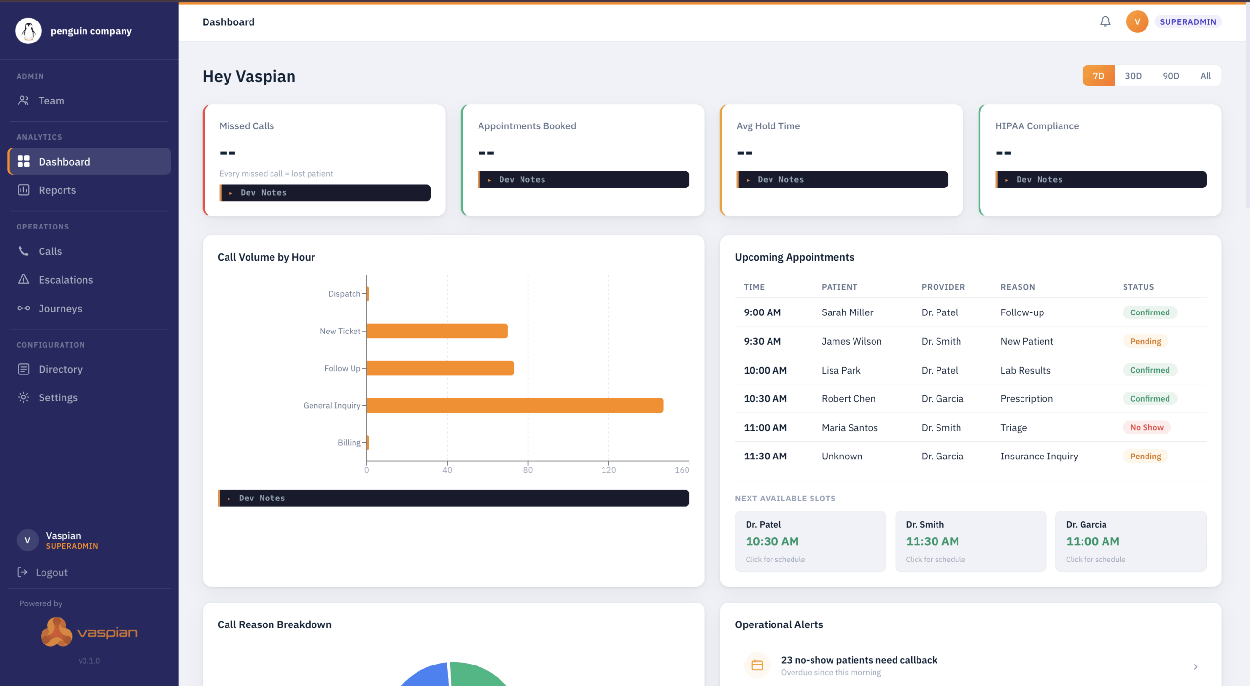The image size is (1250, 686).
Task: Open the notifications bell
Action: tap(1105, 21)
